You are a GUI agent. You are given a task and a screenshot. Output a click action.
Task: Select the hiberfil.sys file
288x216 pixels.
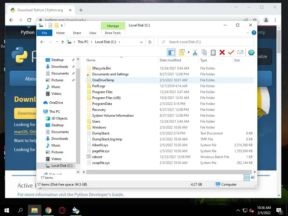click(170, 145)
